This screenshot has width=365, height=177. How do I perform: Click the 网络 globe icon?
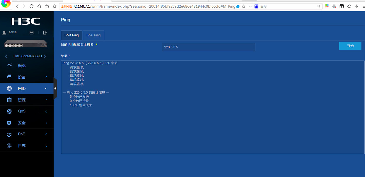coord(9,88)
